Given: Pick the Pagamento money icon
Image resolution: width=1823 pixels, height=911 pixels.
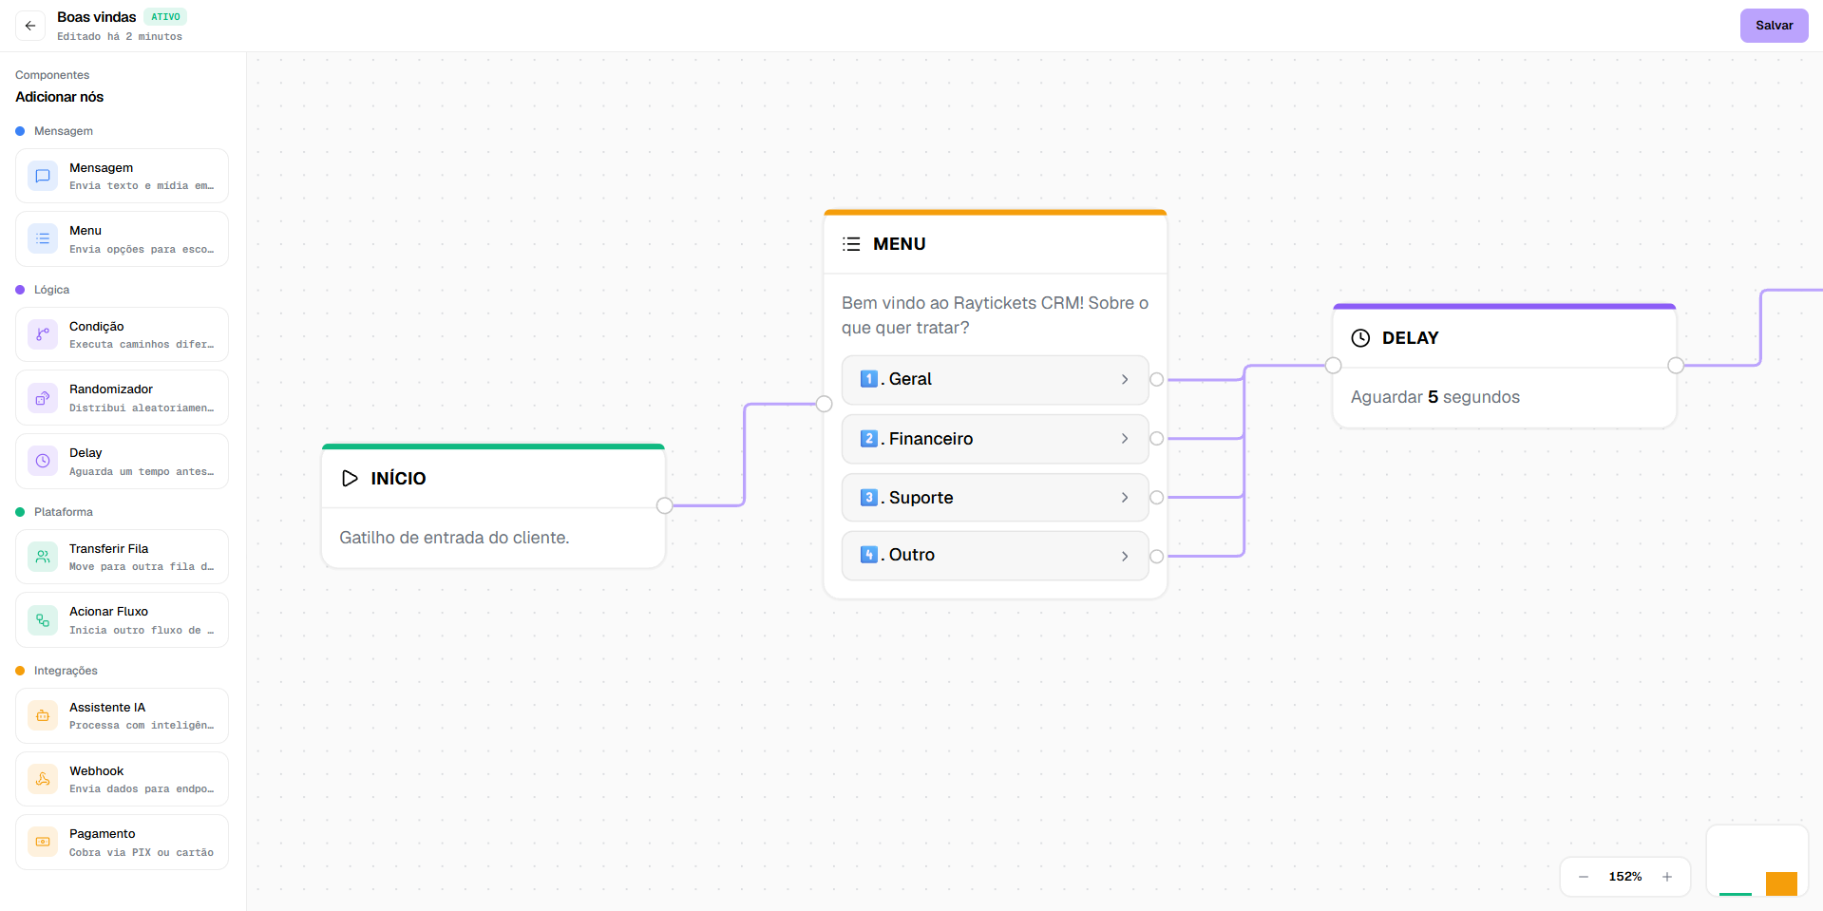Looking at the screenshot, I should (43, 843).
